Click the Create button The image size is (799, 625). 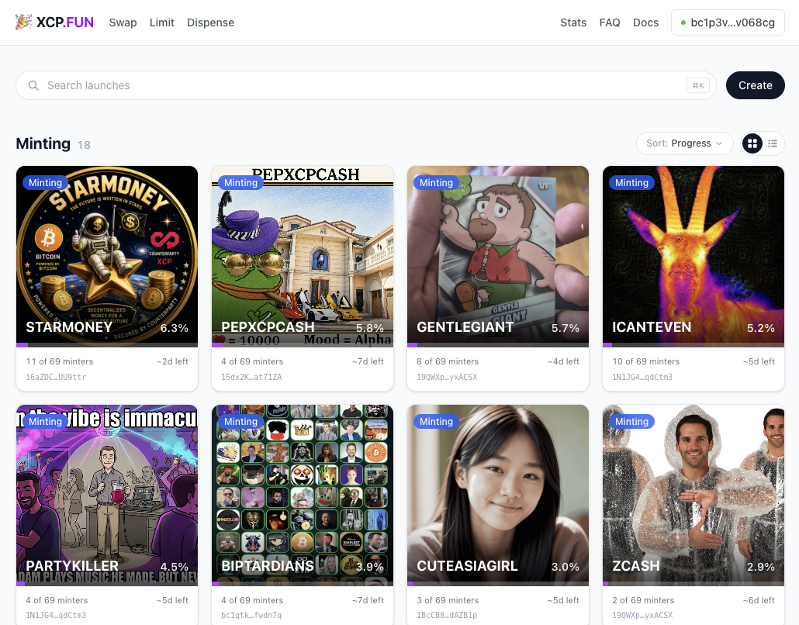756,85
